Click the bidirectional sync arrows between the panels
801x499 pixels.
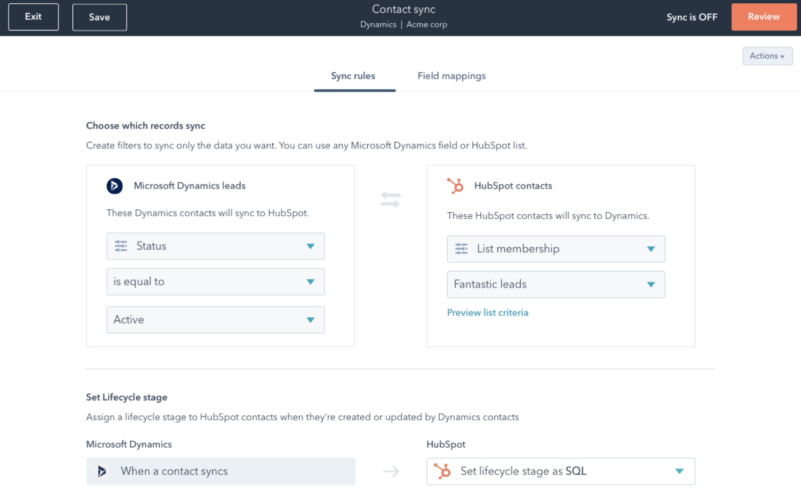click(391, 199)
